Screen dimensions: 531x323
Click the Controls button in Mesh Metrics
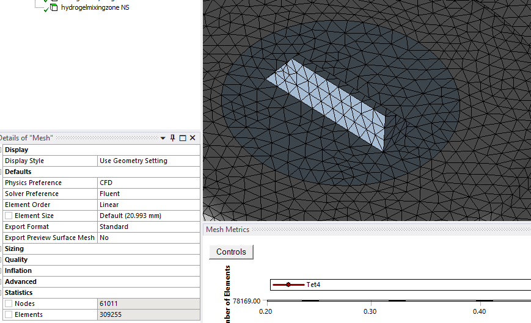pos(231,252)
